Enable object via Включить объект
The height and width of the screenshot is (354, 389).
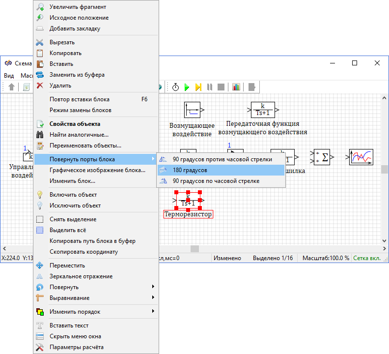[73, 195]
